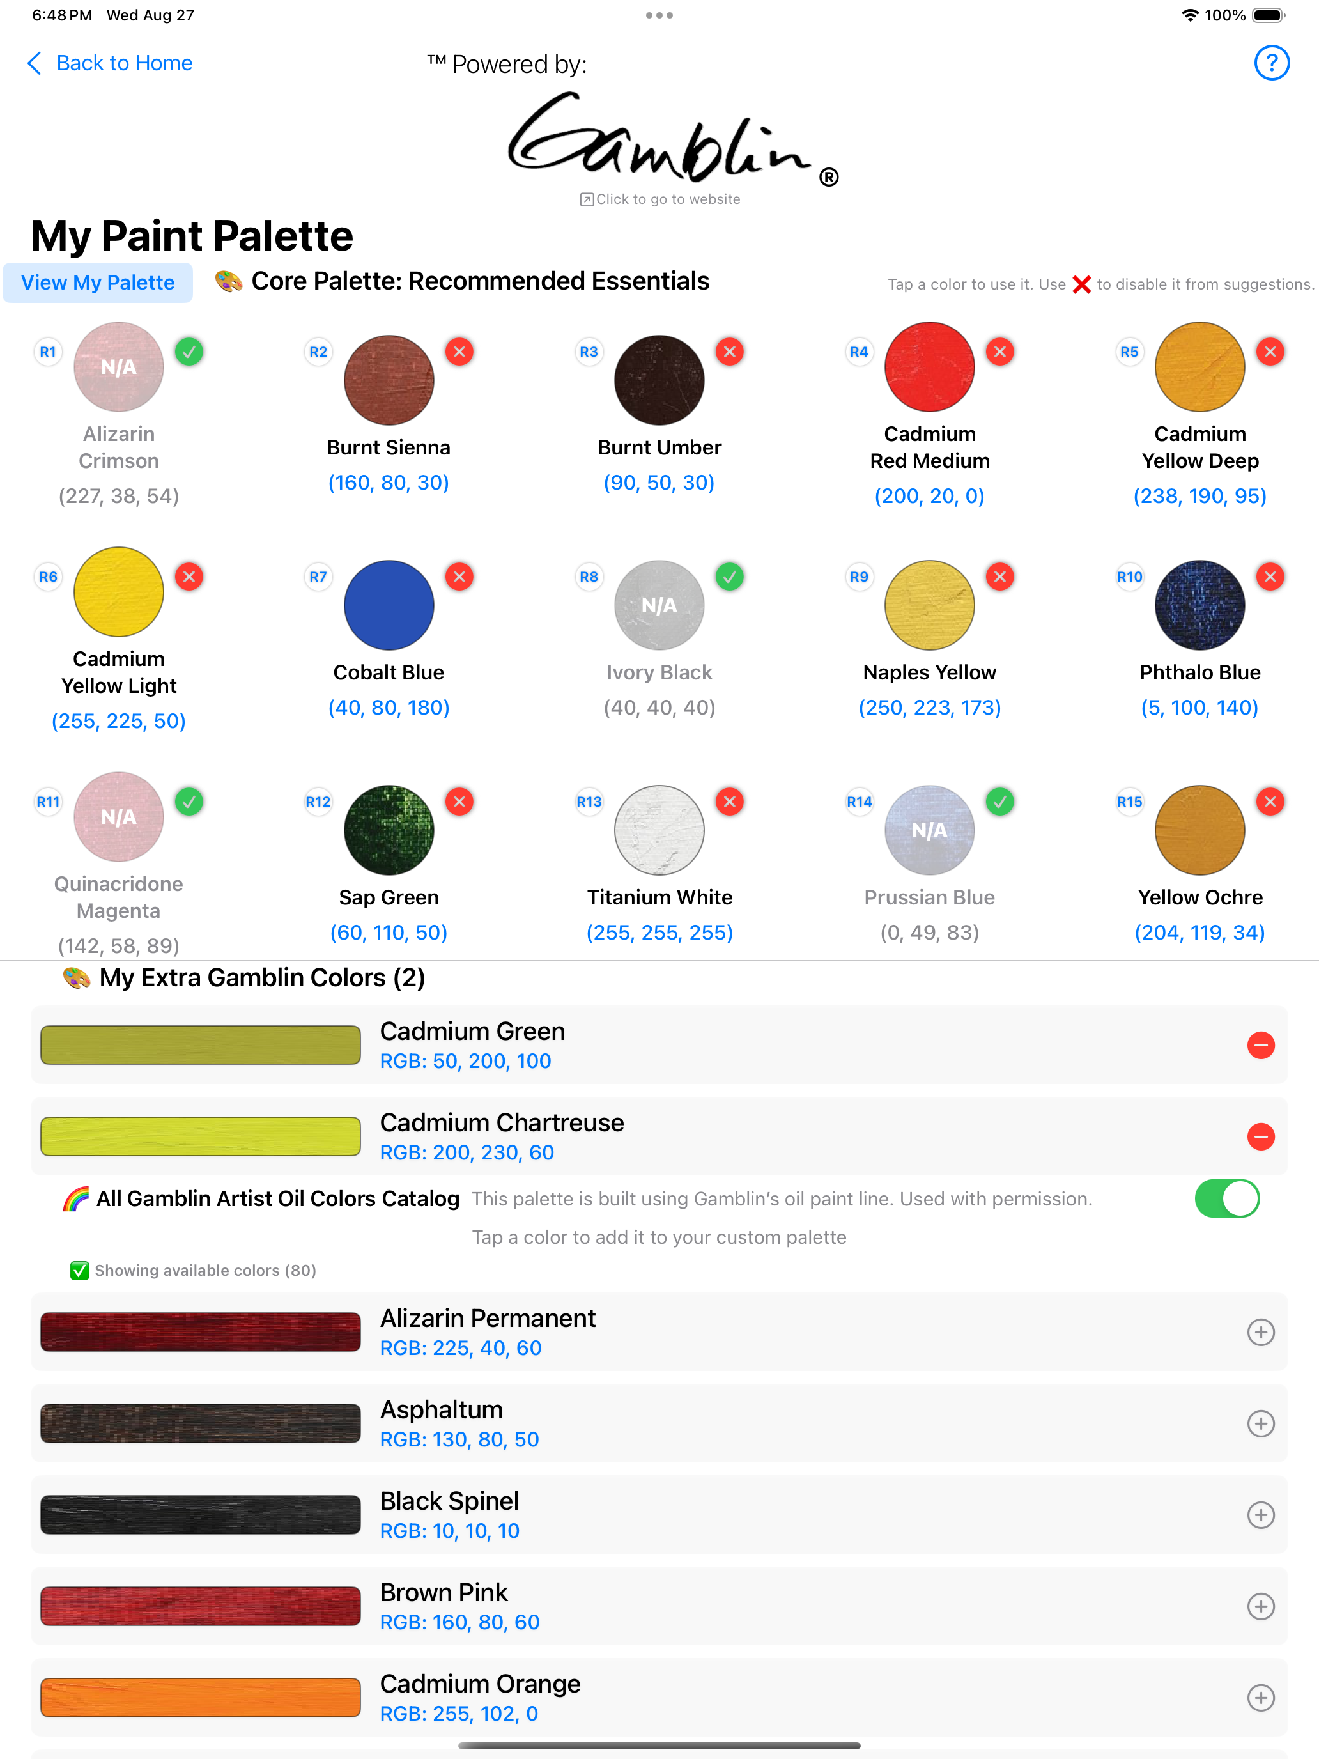Add Black Spinel using plus icon

(1260, 1515)
